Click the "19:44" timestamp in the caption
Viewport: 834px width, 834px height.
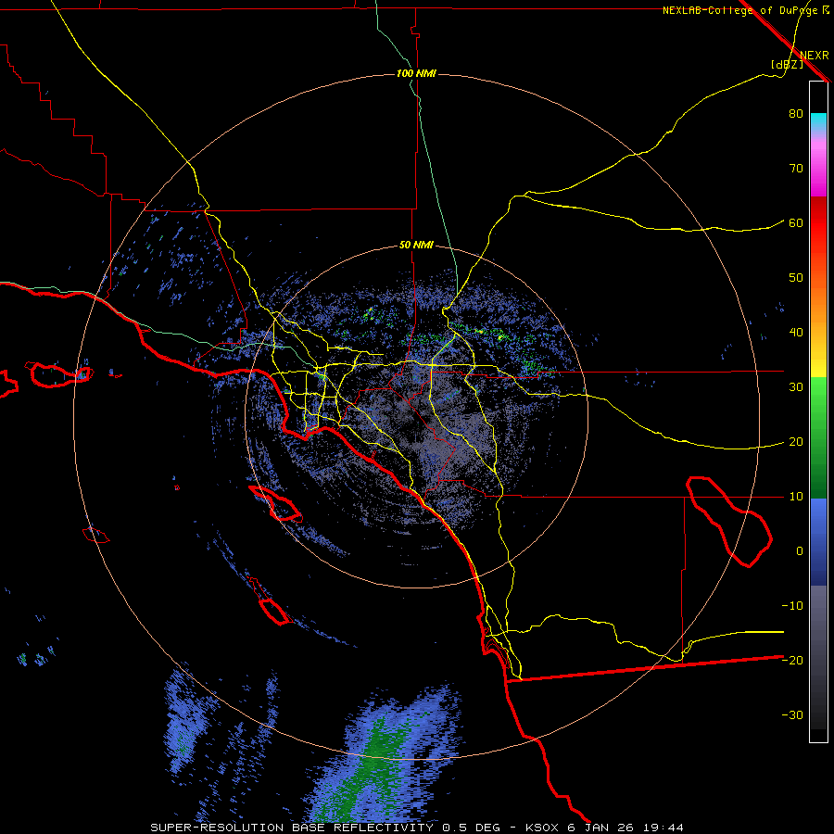click(x=663, y=828)
